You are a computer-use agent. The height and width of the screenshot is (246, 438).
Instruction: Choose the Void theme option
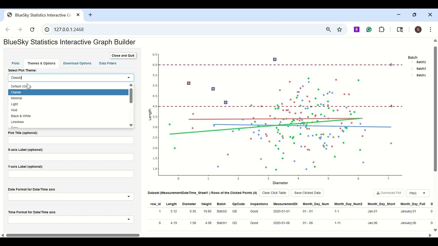pos(68,110)
